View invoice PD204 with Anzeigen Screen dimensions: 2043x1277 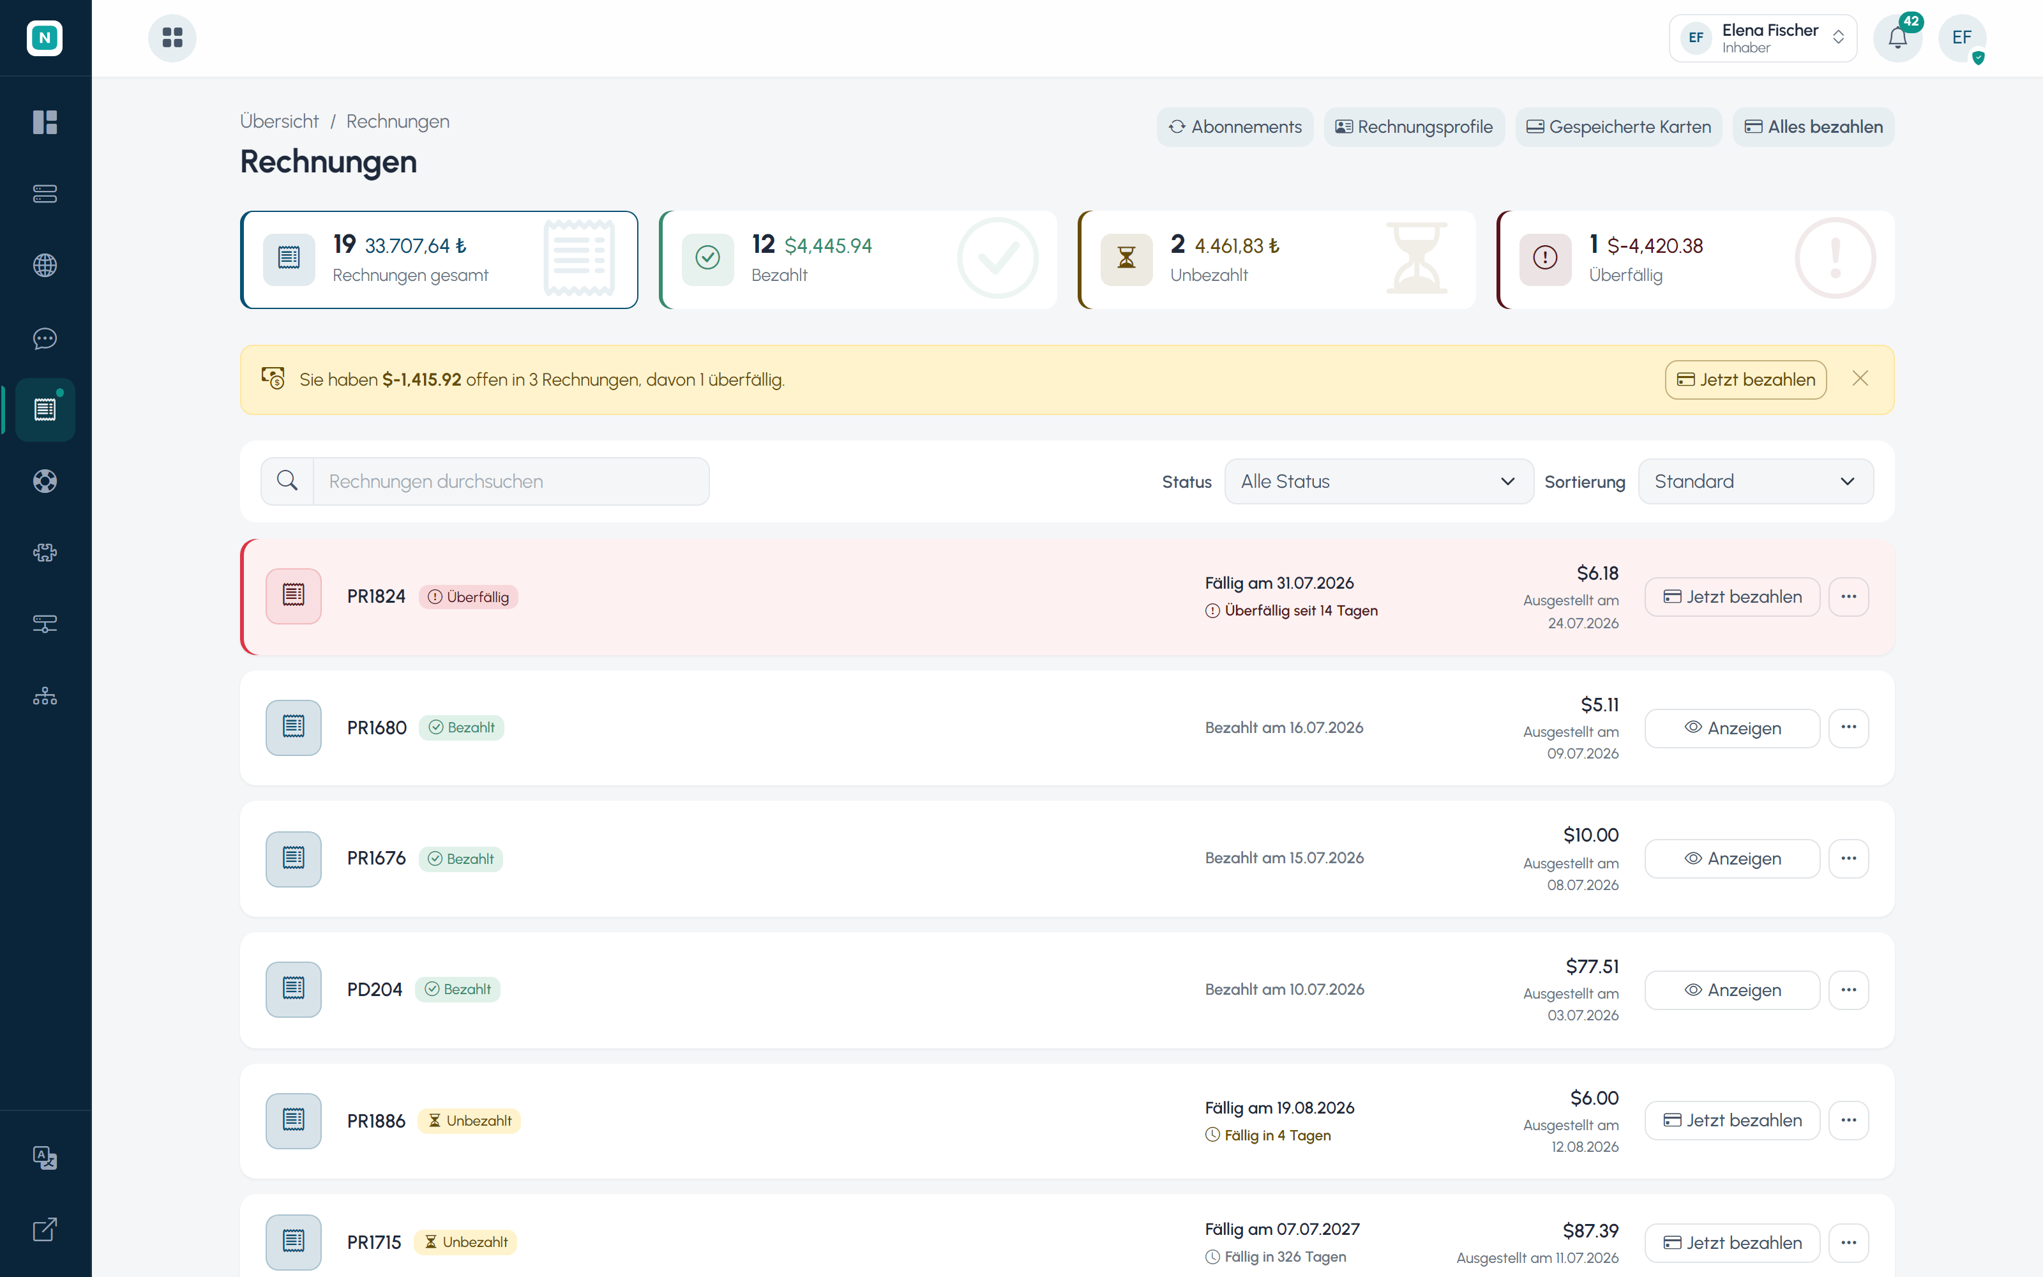point(1732,990)
